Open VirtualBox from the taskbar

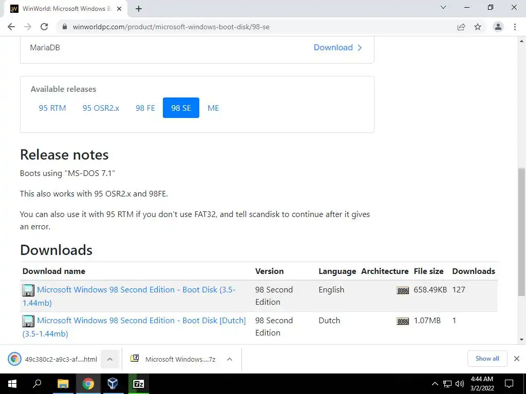pos(113,384)
